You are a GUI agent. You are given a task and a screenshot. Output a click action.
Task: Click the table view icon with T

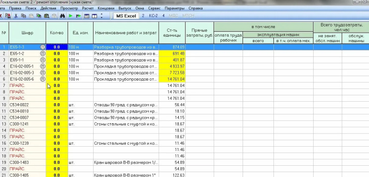pos(87,16)
